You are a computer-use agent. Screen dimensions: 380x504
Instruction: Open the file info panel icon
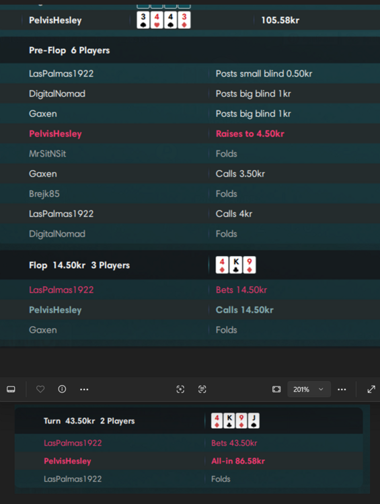[x=62, y=389]
